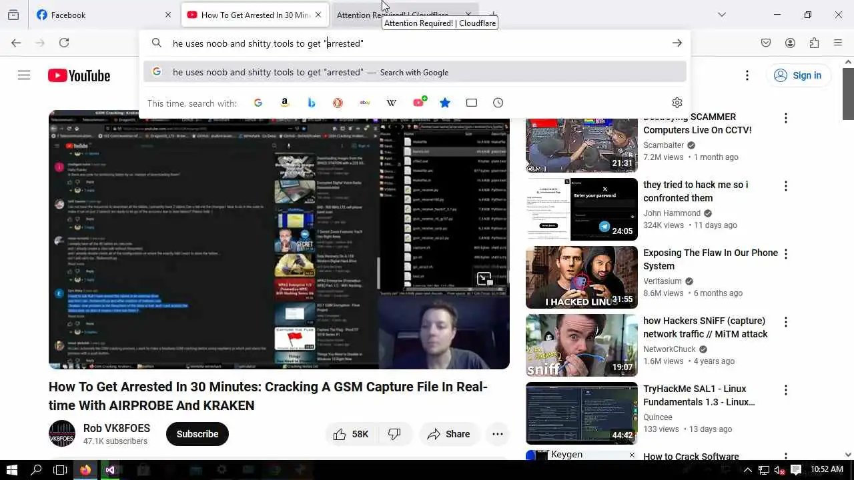Screen dimensions: 854x480
Task: Search with DuckDuckGo engine icon
Action: click(x=338, y=103)
